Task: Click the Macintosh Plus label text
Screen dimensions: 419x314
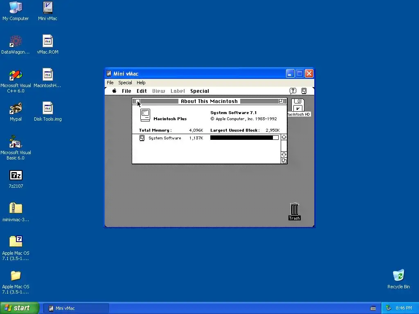Action: point(170,119)
